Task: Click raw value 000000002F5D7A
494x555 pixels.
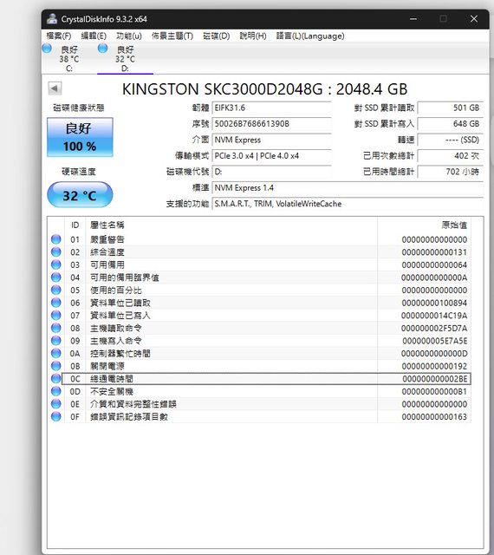Action: point(434,328)
